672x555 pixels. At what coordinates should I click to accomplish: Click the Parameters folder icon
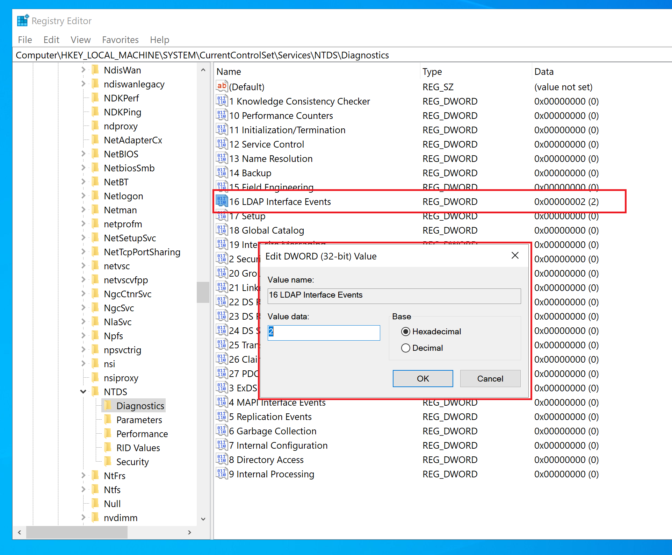pos(108,419)
